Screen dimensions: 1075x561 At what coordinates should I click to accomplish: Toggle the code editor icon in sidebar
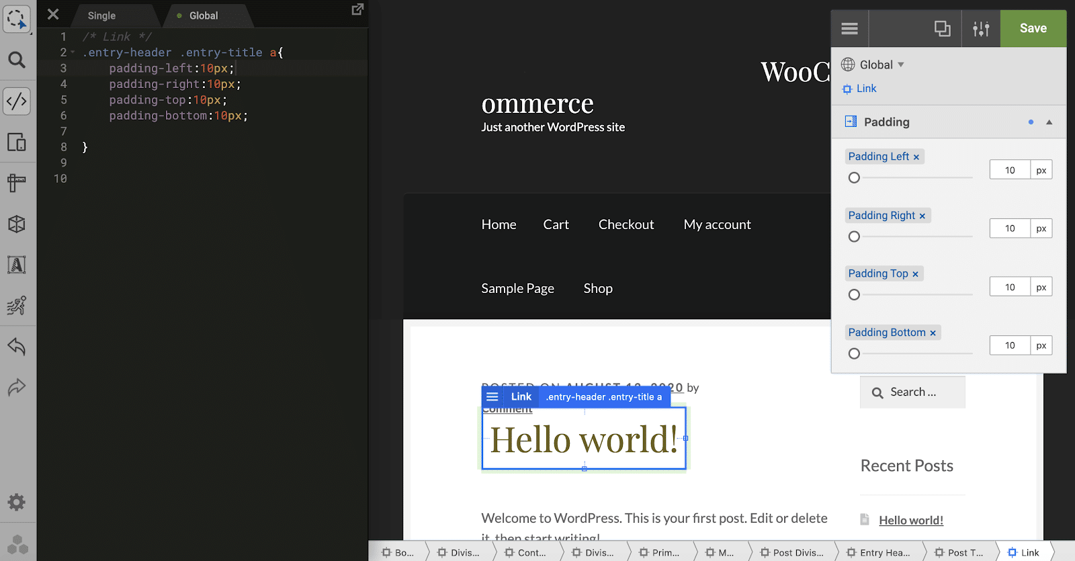point(17,101)
